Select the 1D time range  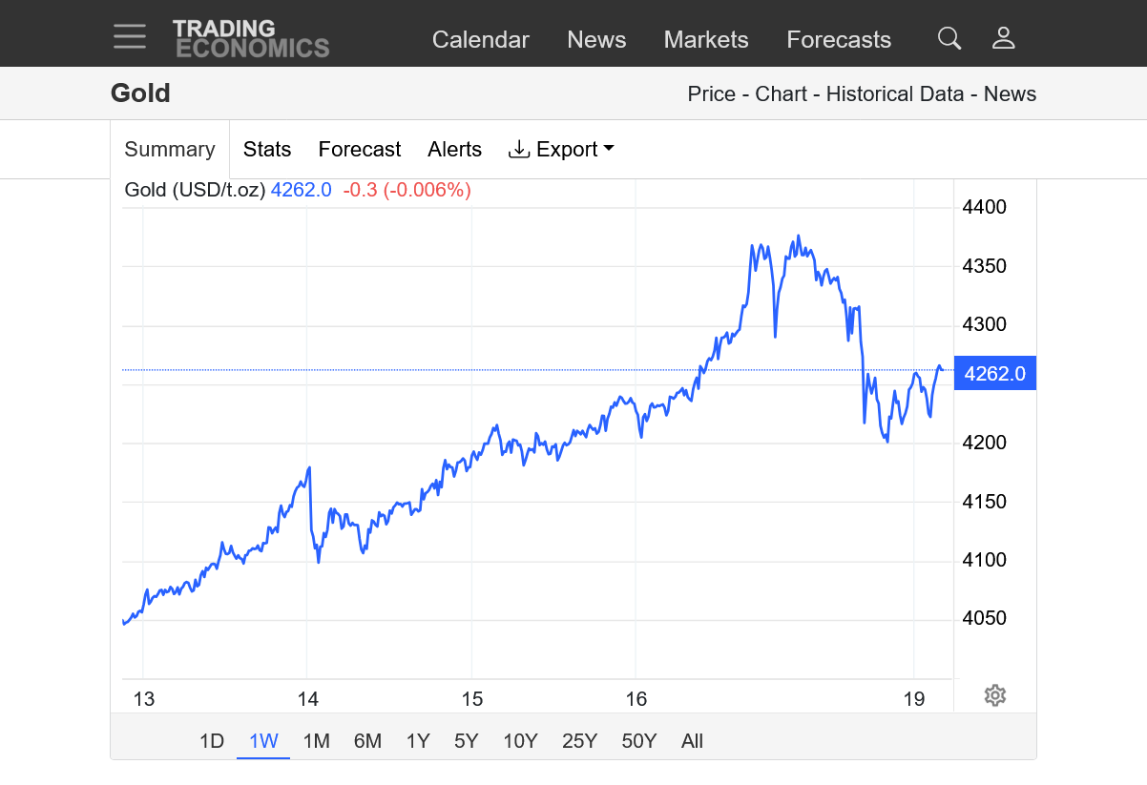click(211, 741)
